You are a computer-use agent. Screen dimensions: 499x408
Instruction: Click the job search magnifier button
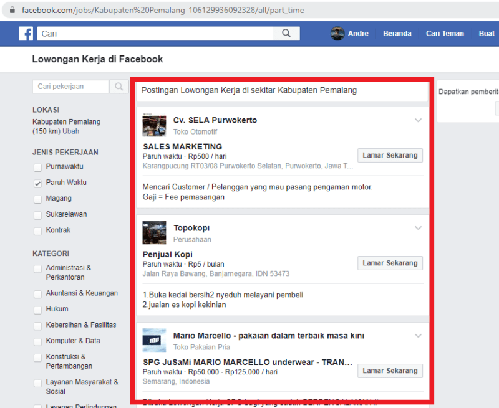point(119,87)
